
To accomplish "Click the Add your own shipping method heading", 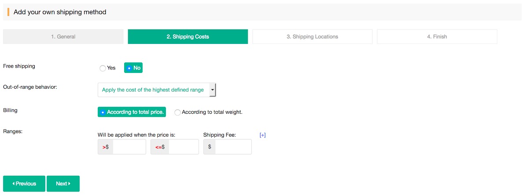I will pos(60,12).
